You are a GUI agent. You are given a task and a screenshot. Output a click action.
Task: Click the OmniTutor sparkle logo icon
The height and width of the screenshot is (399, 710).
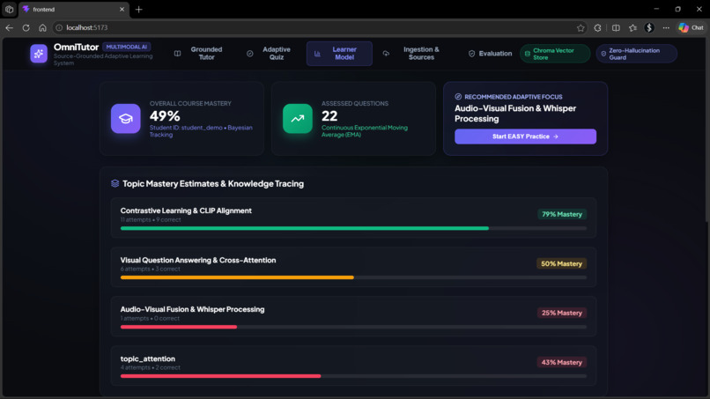click(x=39, y=54)
